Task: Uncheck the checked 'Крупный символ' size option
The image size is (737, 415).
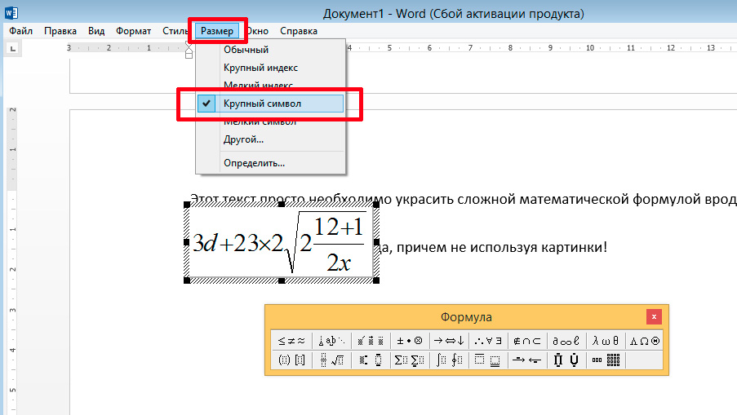Action: (x=262, y=104)
